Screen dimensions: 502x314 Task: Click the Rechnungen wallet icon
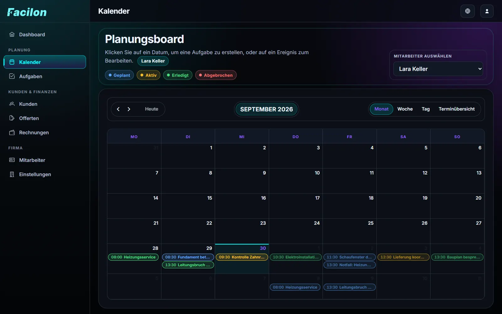[12, 133]
